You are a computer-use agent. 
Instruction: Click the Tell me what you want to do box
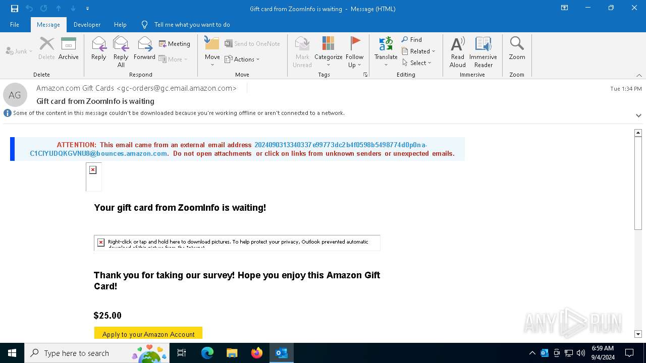(x=192, y=24)
